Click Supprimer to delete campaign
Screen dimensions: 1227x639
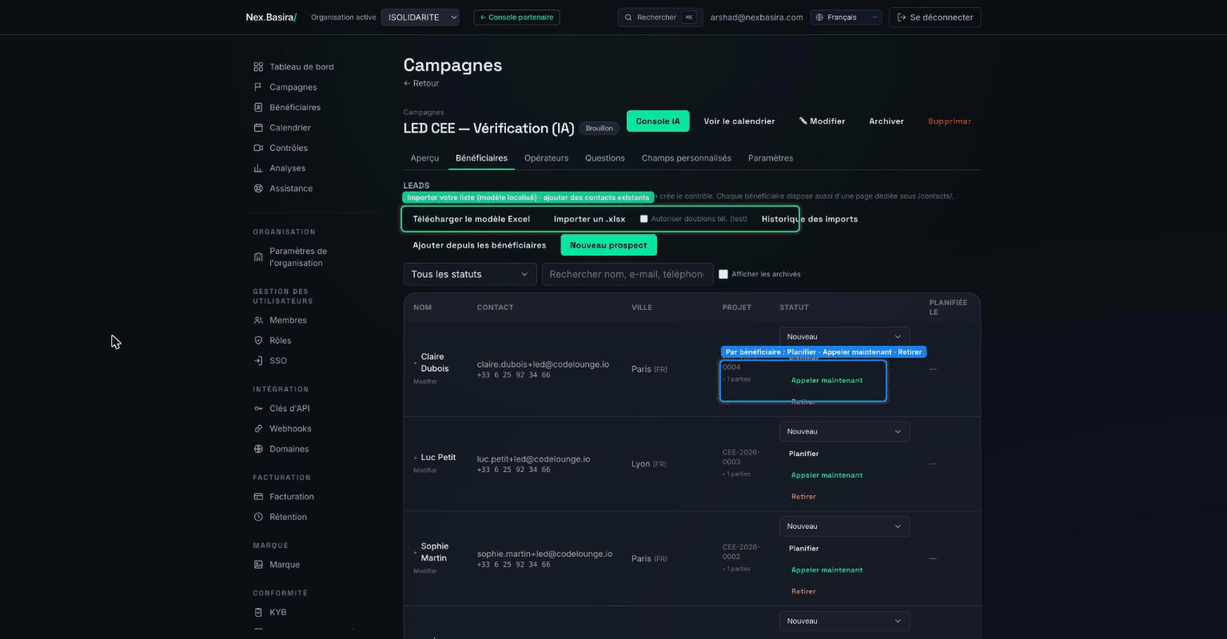(949, 121)
